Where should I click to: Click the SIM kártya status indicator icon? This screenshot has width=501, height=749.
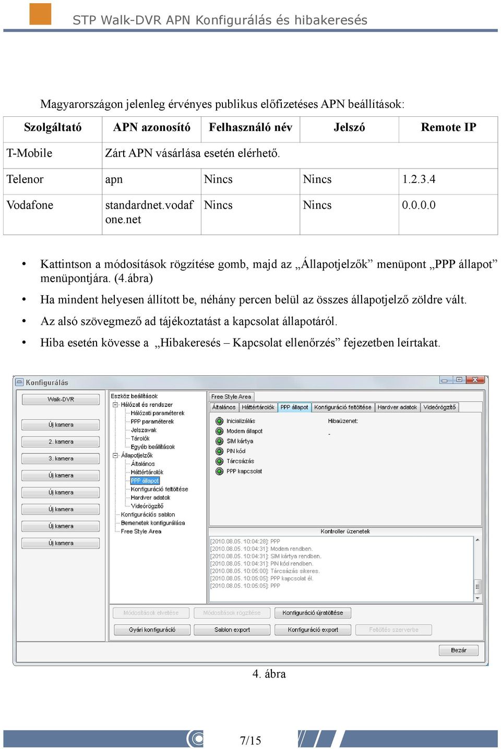[x=219, y=441]
